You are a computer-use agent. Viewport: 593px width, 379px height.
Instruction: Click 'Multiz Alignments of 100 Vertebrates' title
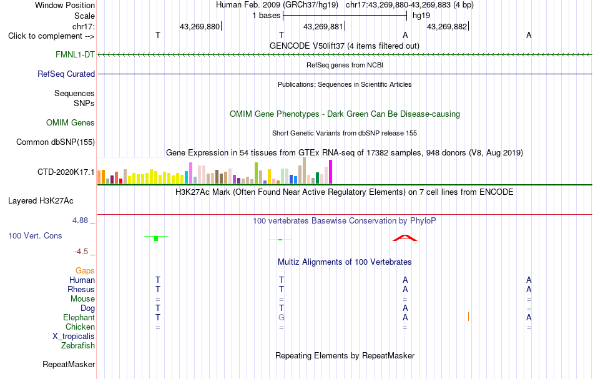point(345,262)
